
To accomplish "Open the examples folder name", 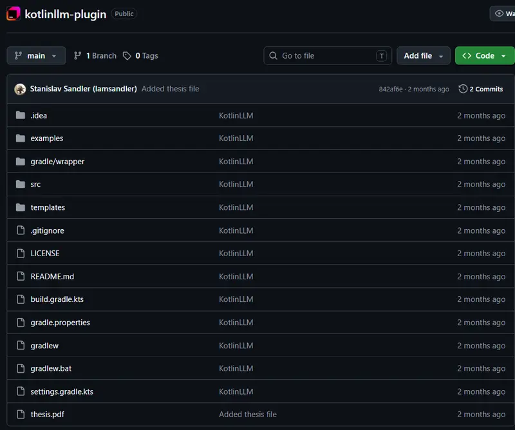I will [x=46, y=138].
